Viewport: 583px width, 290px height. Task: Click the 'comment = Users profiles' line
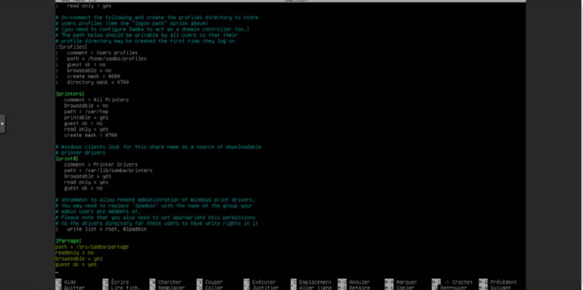[102, 53]
